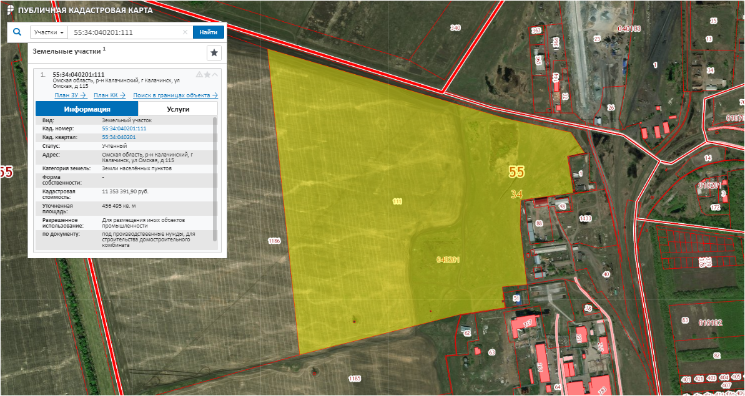Open the План КК link
This screenshot has width=745, height=396.
click(109, 95)
